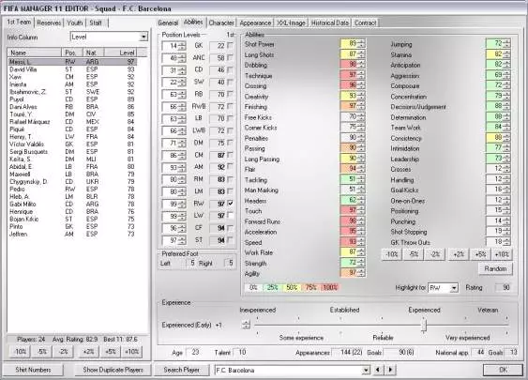
Task: Click the 25% green legend swatch
Action: (x=272, y=287)
